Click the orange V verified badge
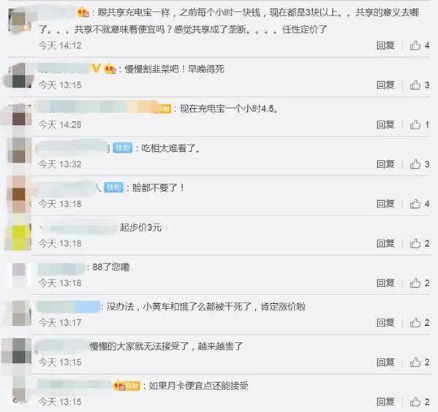This screenshot has width=438, height=412. (x=96, y=69)
